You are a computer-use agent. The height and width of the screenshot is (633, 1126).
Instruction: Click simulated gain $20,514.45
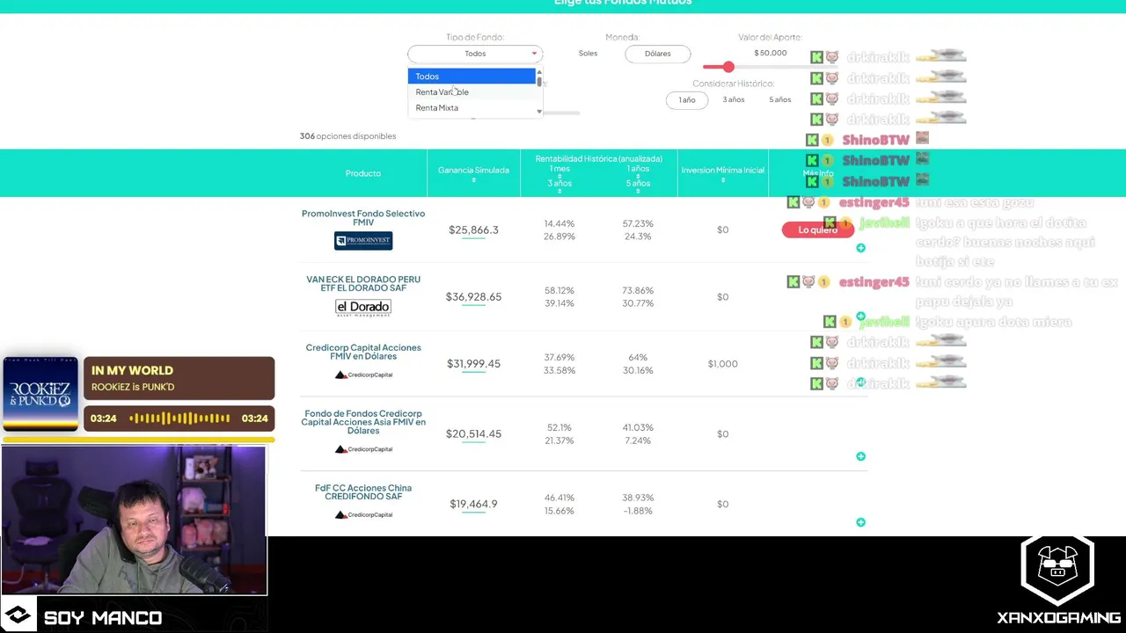pyautogui.click(x=473, y=434)
